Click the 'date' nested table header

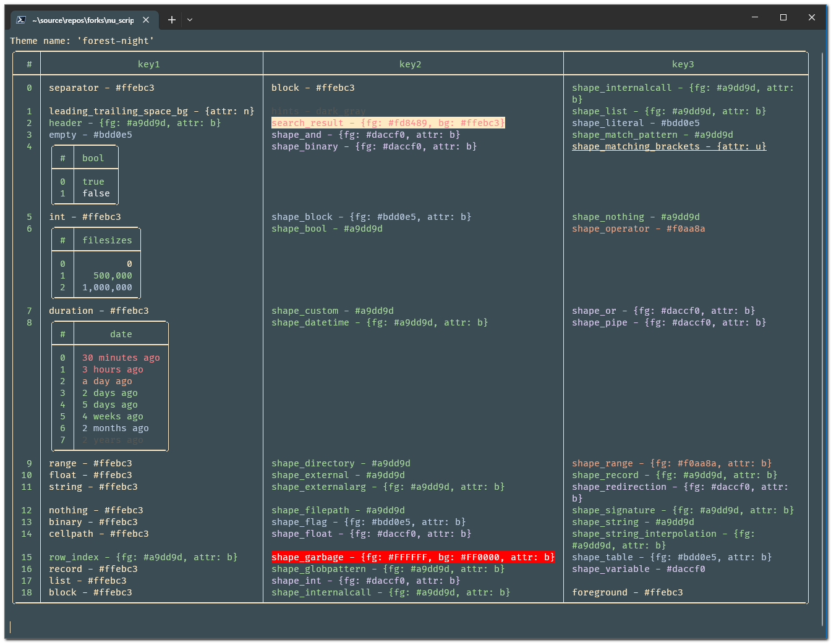pyautogui.click(x=121, y=334)
